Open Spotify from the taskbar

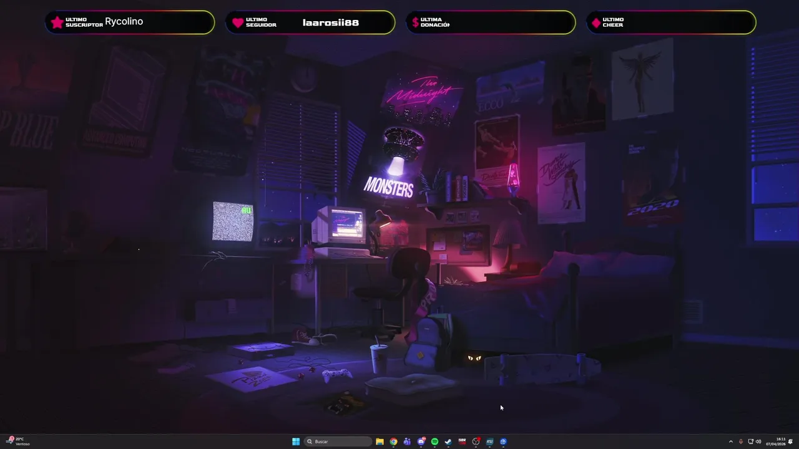click(434, 442)
